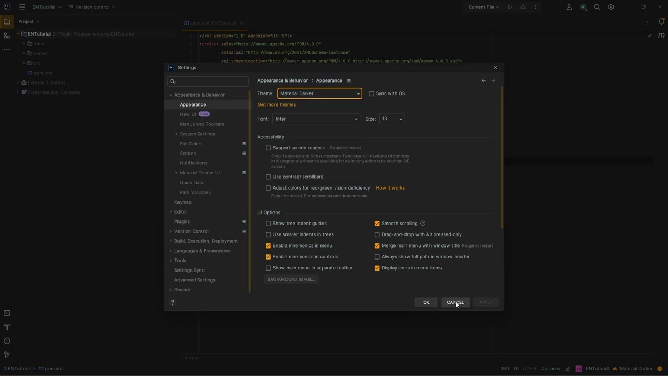
Task: Click the Search Everywhere magnifier icon
Action: coord(597,7)
